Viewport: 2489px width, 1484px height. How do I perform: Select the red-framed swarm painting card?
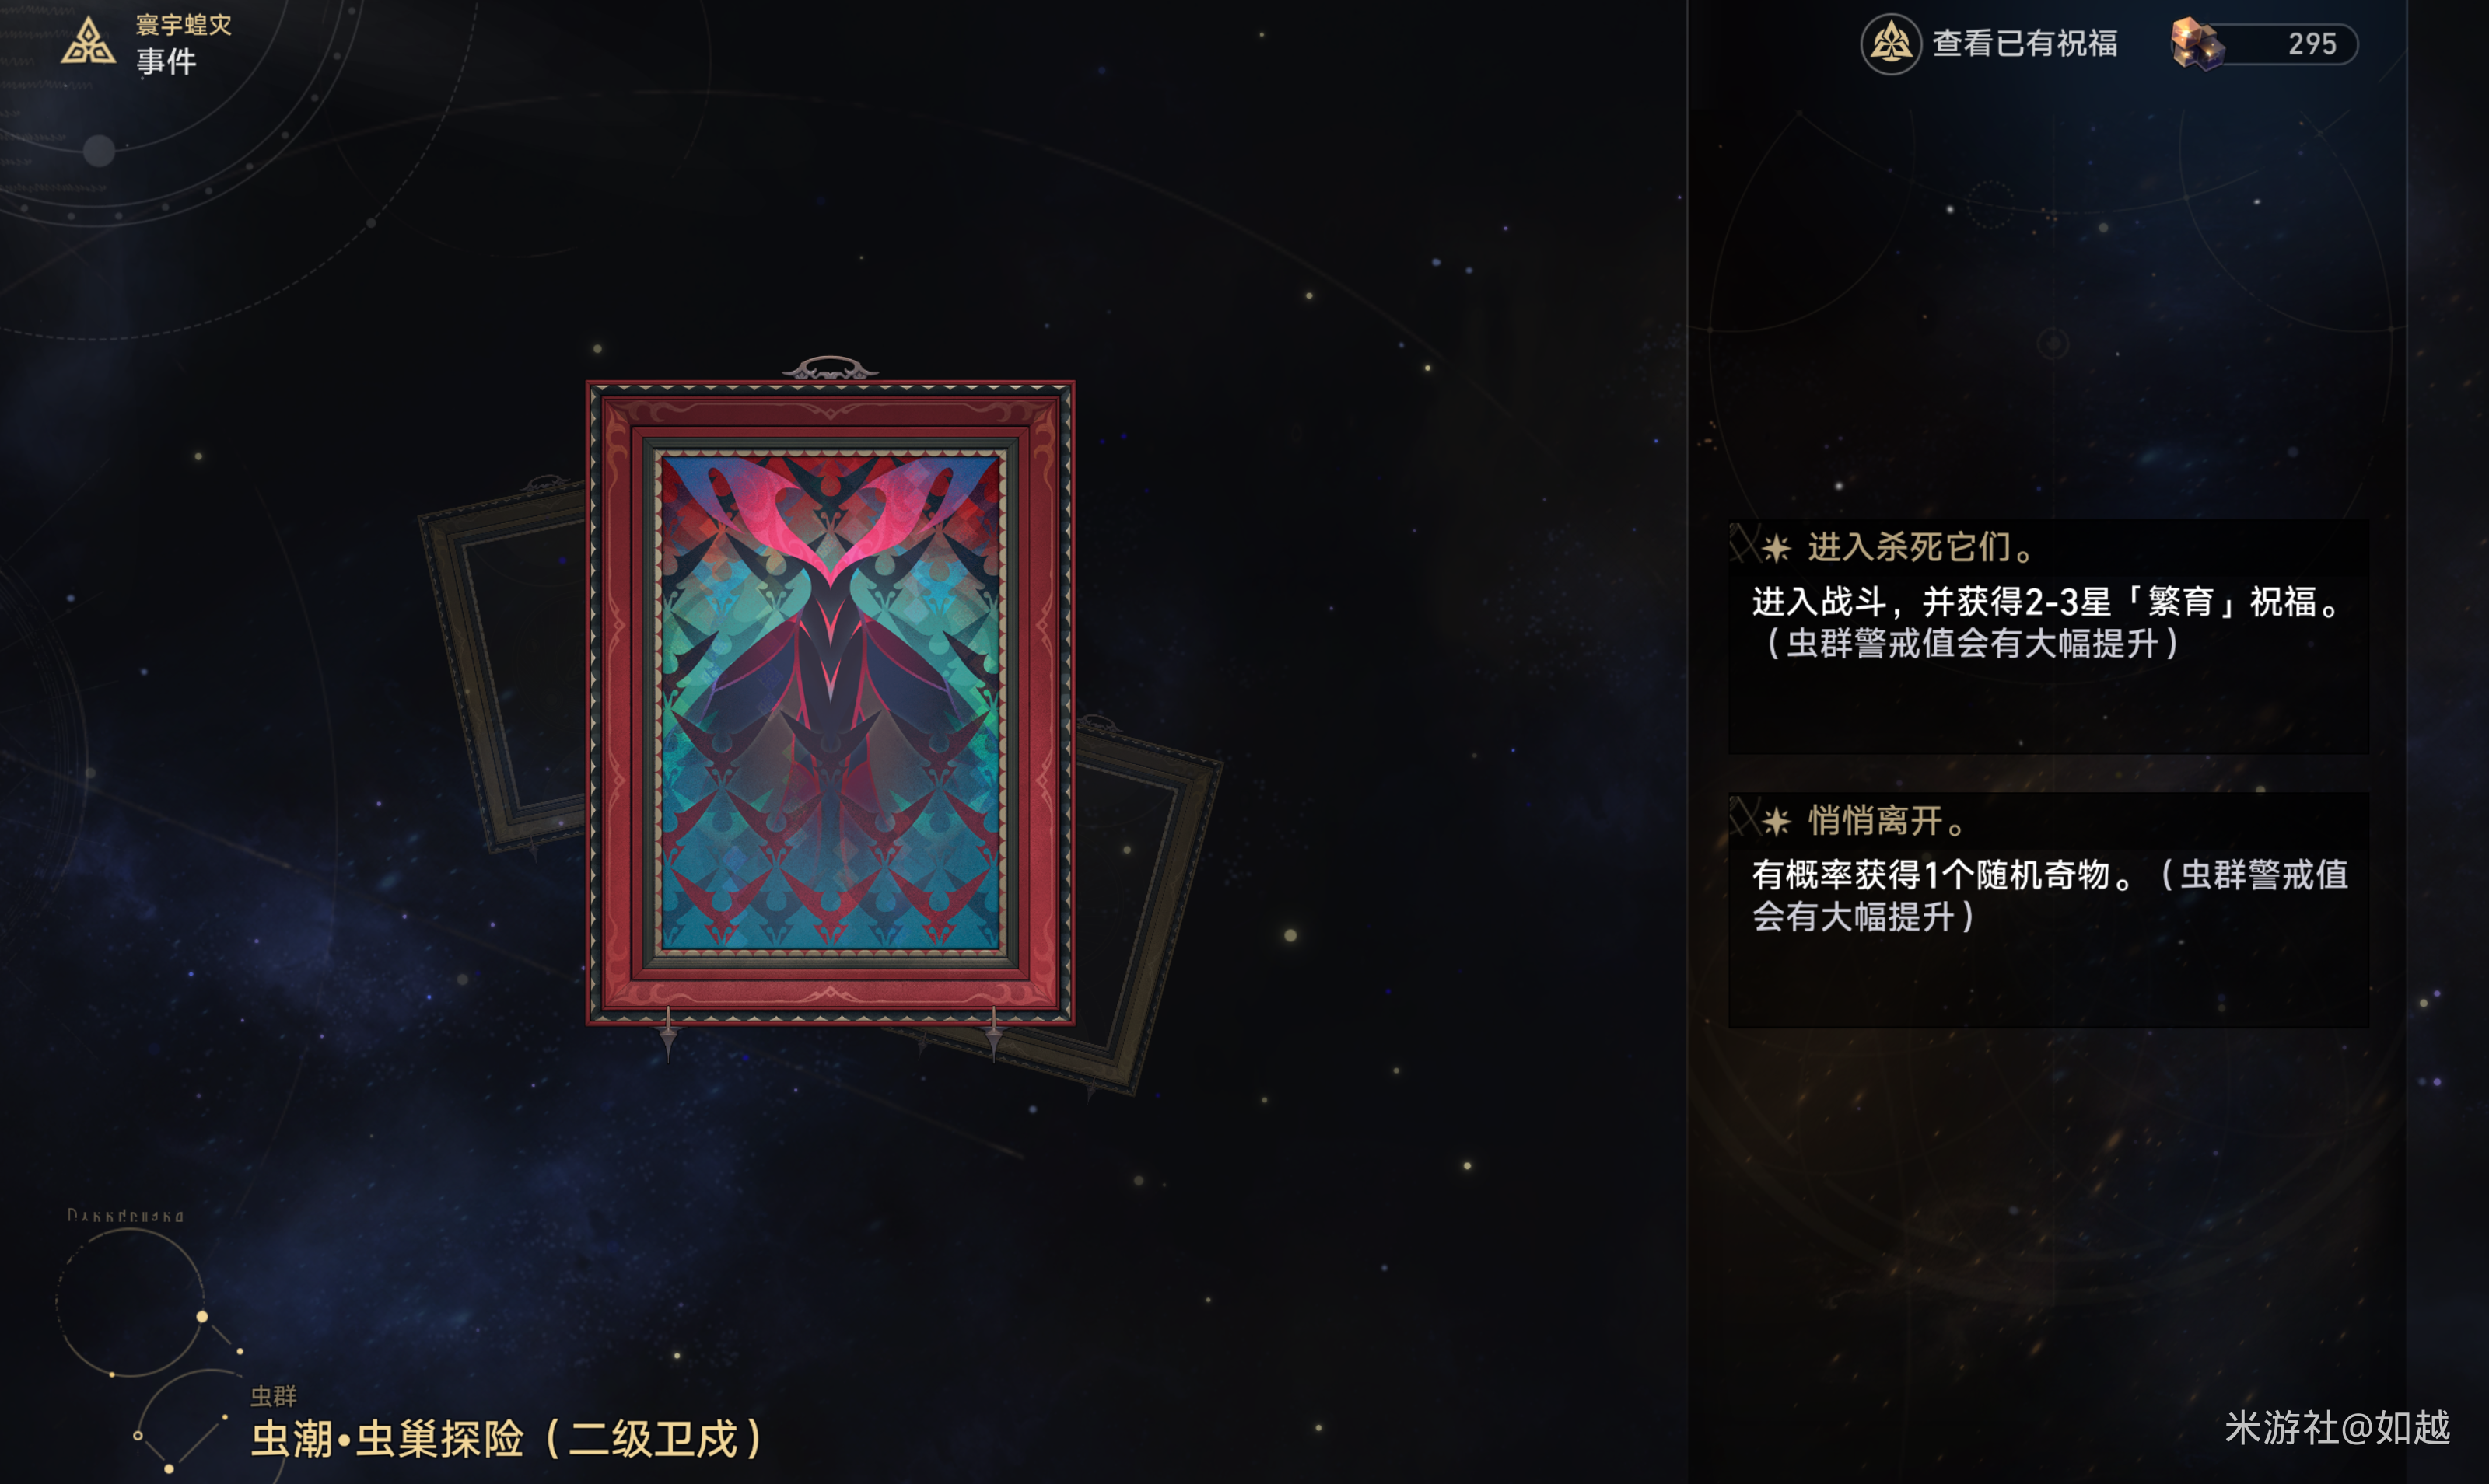point(831,702)
